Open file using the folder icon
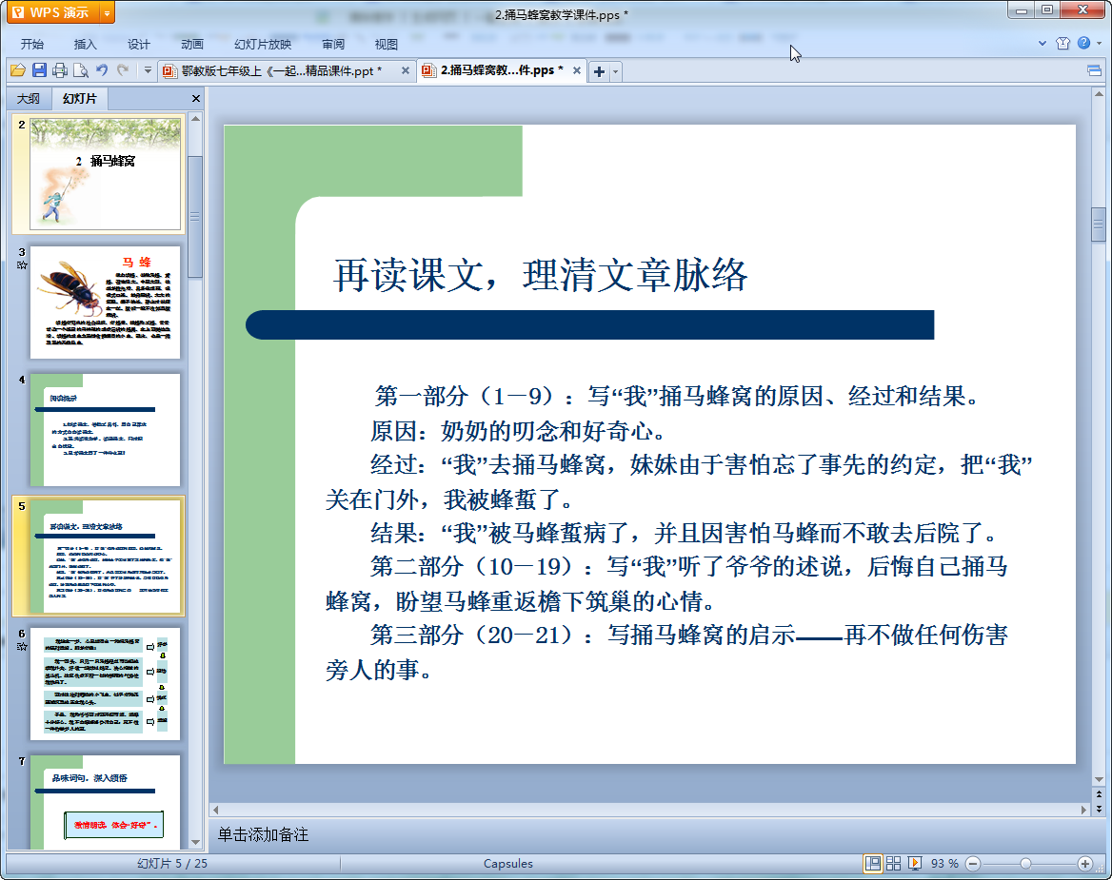Viewport: 1112px width, 880px height. click(x=18, y=70)
